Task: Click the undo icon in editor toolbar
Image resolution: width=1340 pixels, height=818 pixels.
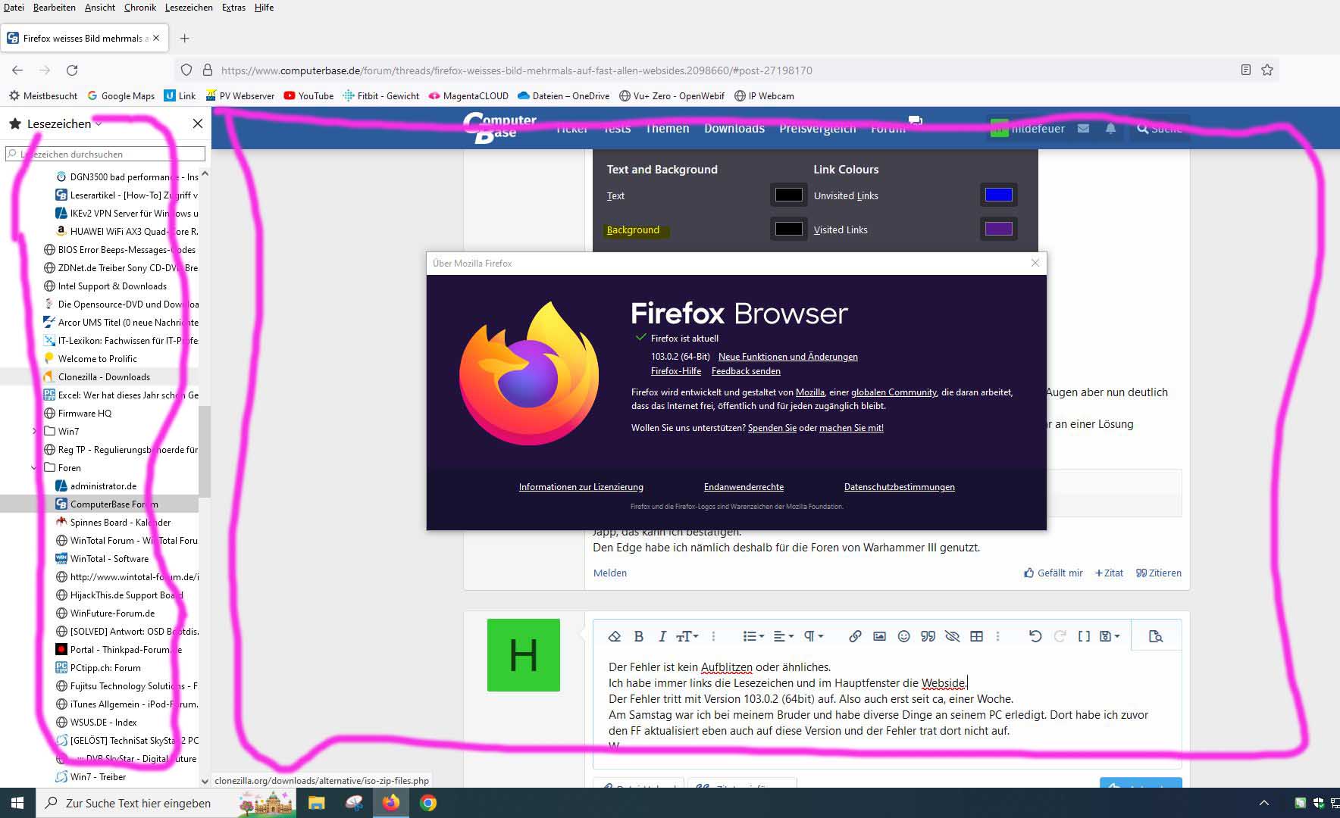Action: tap(1035, 636)
